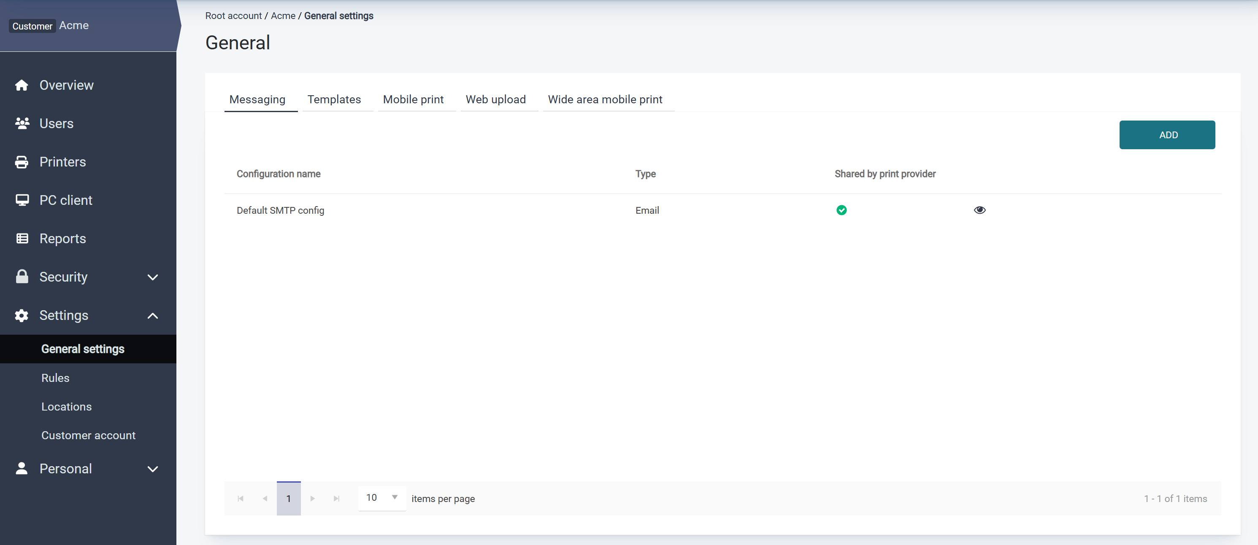Click the Overview home icon
Screen dimensions: 1258x545
pyautogui.click(x=22, y=85)
